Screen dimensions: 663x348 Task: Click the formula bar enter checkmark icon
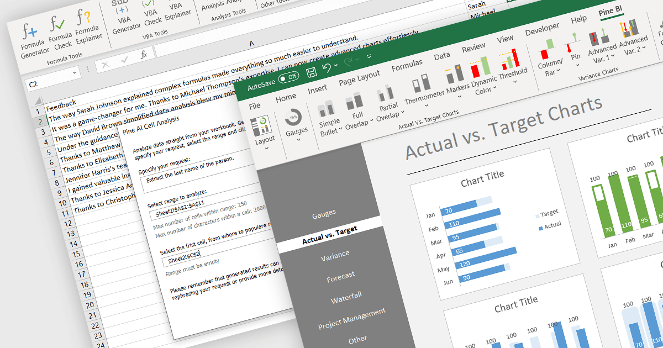(x=124, y=60)
